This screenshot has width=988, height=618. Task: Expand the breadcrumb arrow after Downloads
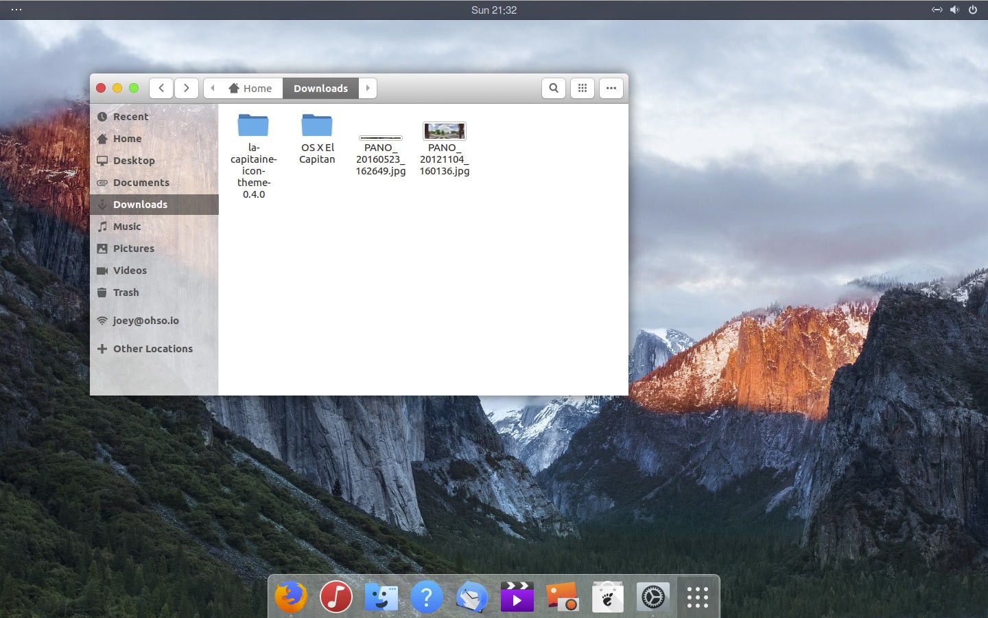(368, 88)
